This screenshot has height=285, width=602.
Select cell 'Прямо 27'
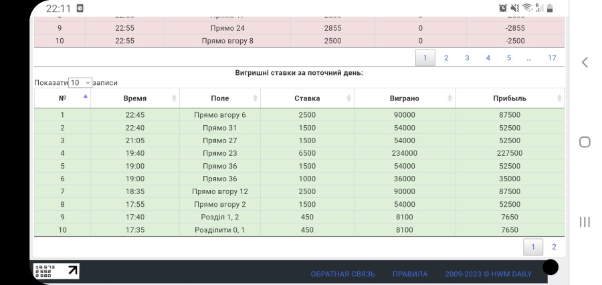pyautogui.click(x=220, y=140)
